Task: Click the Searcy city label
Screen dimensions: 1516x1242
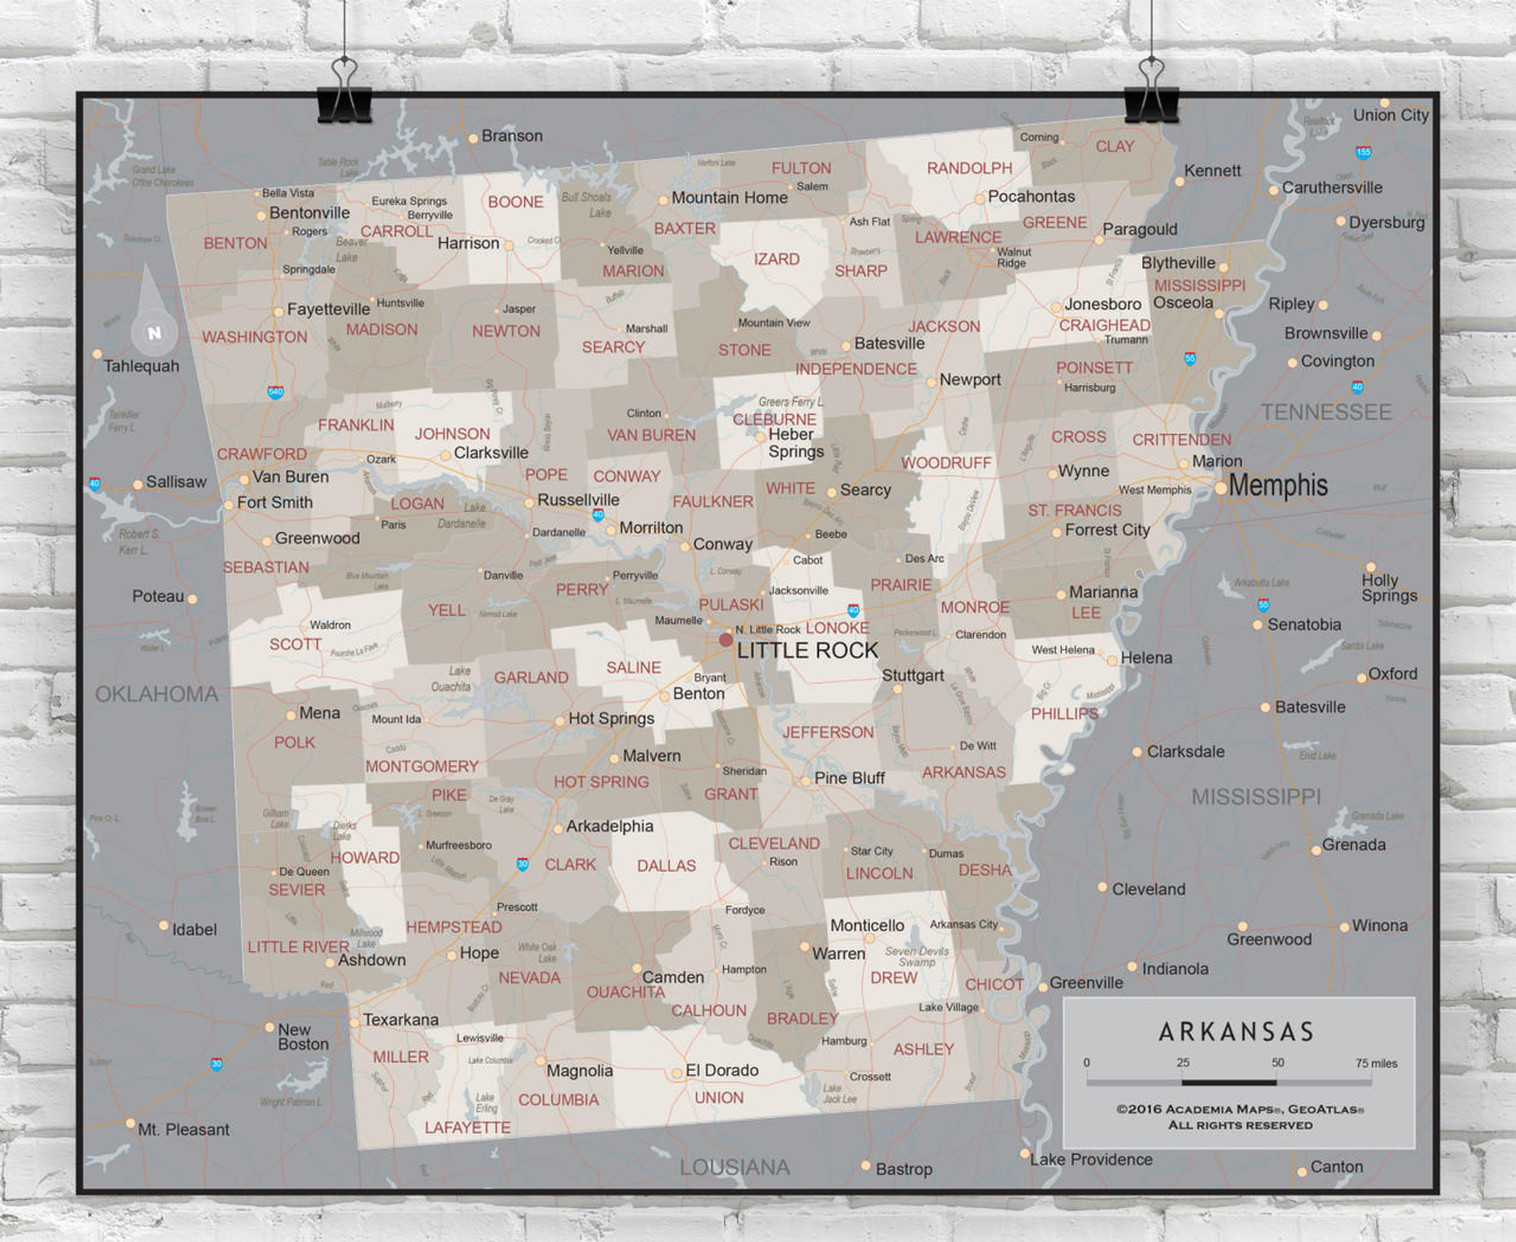Action: [x=866, y=489]
